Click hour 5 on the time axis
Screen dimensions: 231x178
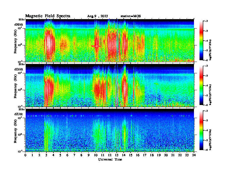pyautogui.click(x=60, y=155)
